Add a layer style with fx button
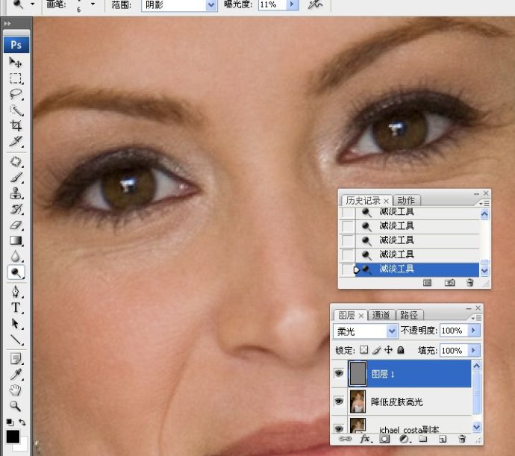Image resolution: width=515 pixels, height=456 pixels. click(365, 439)
